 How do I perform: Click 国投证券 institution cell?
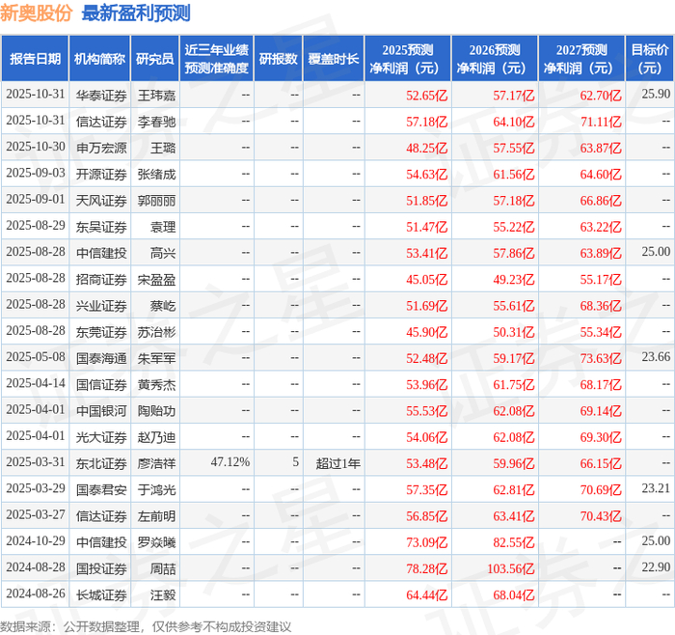101,568
